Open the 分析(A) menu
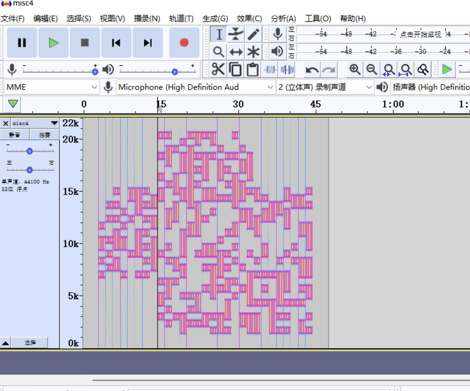Screen dimensions: 470x391 283,19
